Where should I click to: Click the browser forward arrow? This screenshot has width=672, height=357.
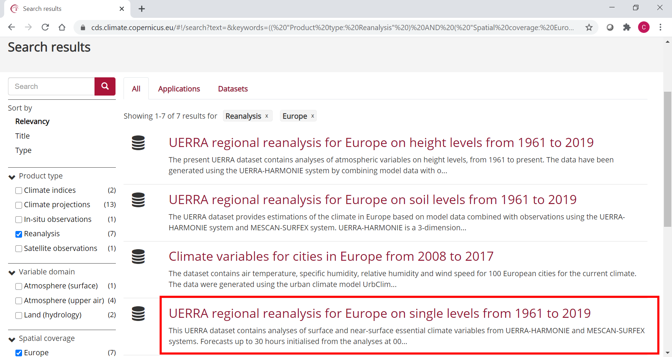pyautogui.click(x=28, y=27)
